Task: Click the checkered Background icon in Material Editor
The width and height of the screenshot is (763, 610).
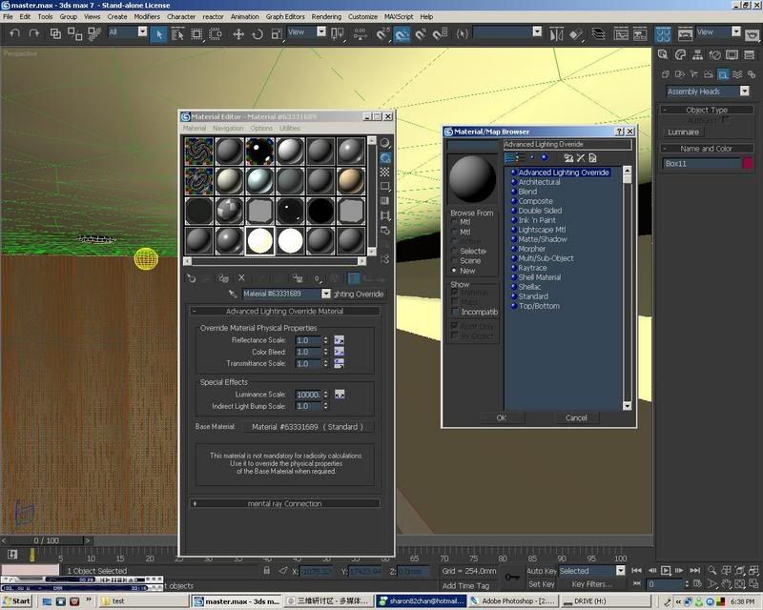Action: tap(385, 172)
